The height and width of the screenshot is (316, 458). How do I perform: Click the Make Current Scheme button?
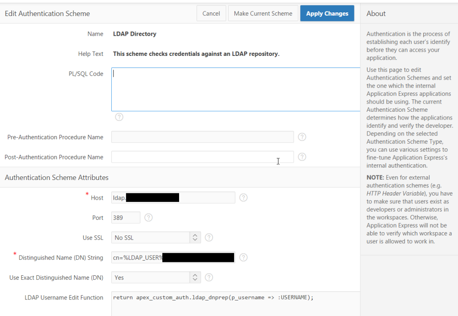coord(263,13)
